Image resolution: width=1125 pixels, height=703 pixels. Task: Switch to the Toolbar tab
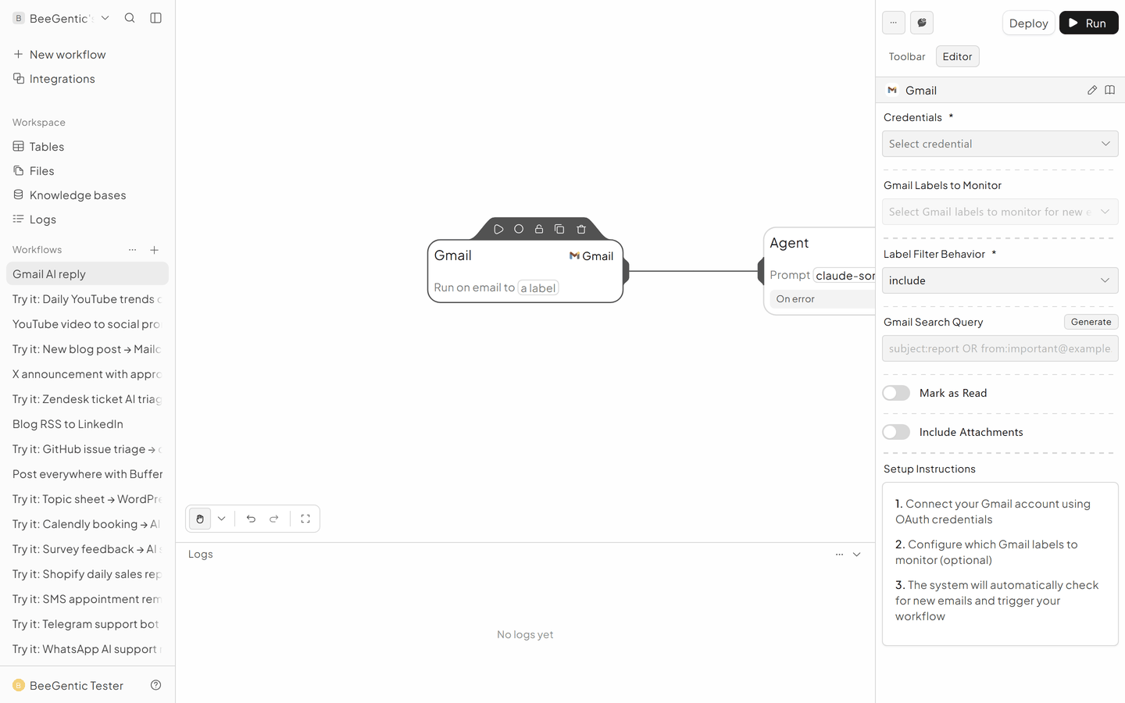(907, 56)
